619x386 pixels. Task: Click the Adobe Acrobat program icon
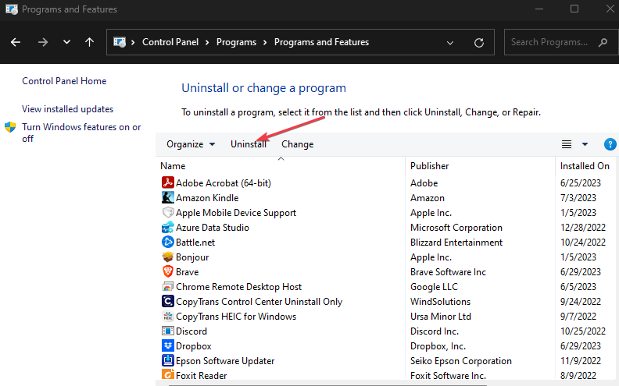(x=167, y=182)
